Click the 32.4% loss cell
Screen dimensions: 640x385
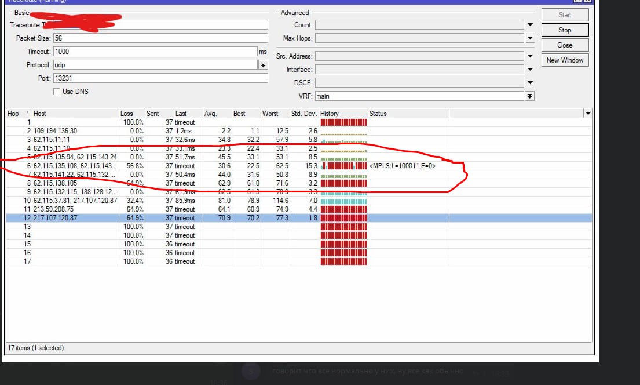(135, 201)
